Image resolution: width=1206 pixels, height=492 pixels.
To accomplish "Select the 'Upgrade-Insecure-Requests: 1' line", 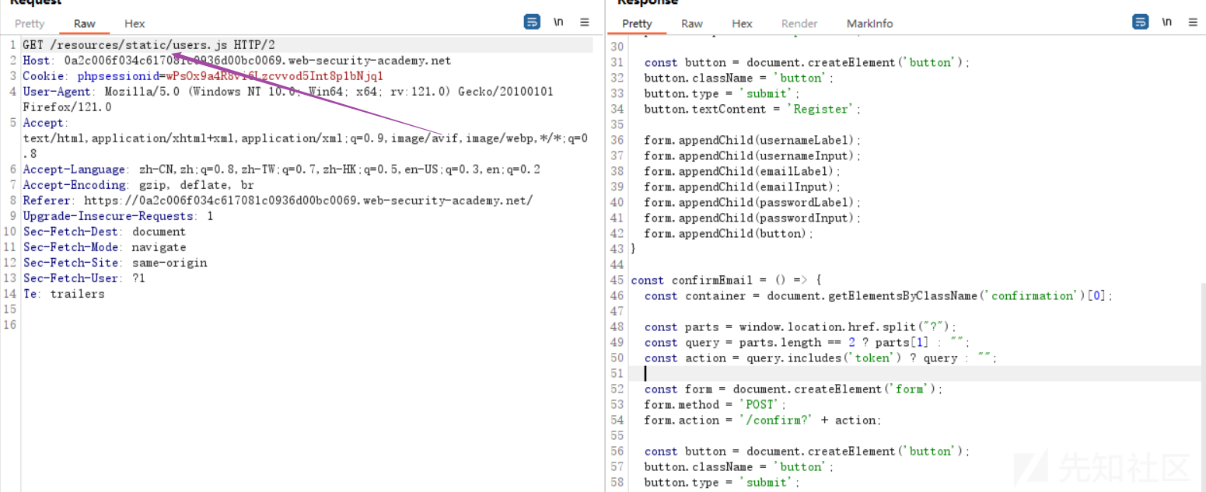I will (118, 216).
